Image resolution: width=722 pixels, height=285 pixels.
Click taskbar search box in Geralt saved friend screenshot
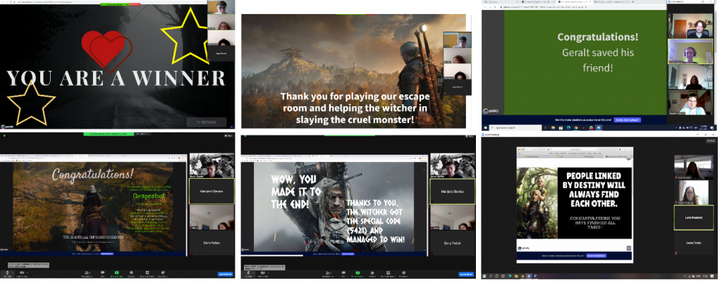tap(515, 128)
